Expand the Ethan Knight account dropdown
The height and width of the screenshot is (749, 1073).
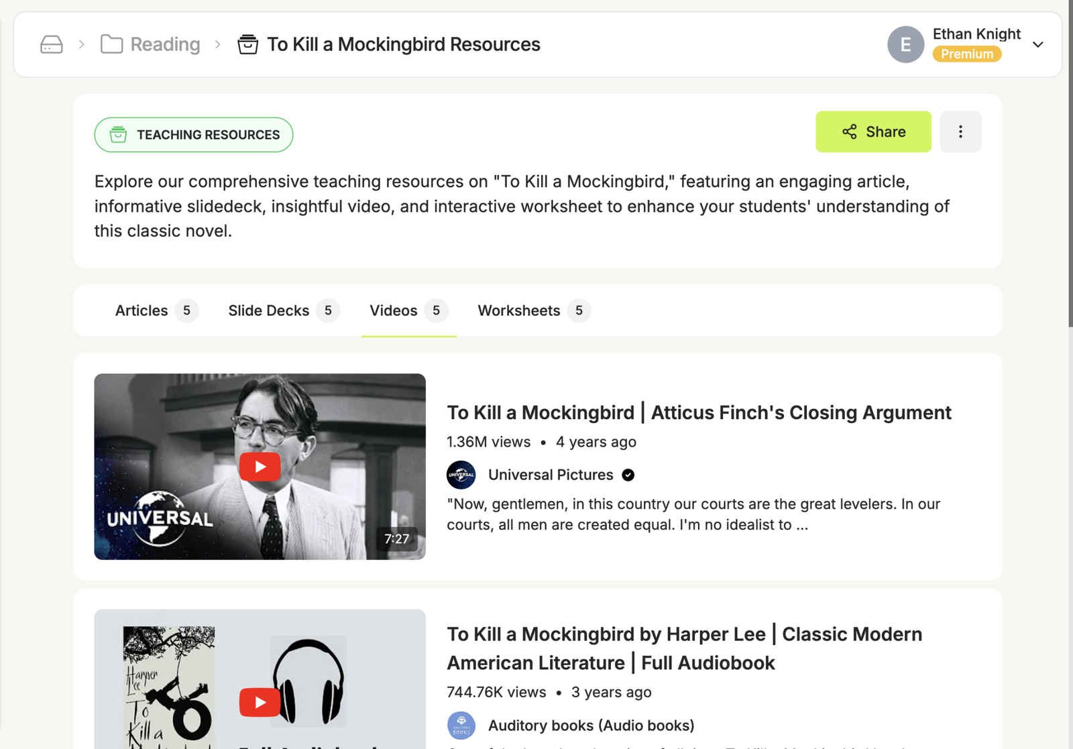[1037, 44]
